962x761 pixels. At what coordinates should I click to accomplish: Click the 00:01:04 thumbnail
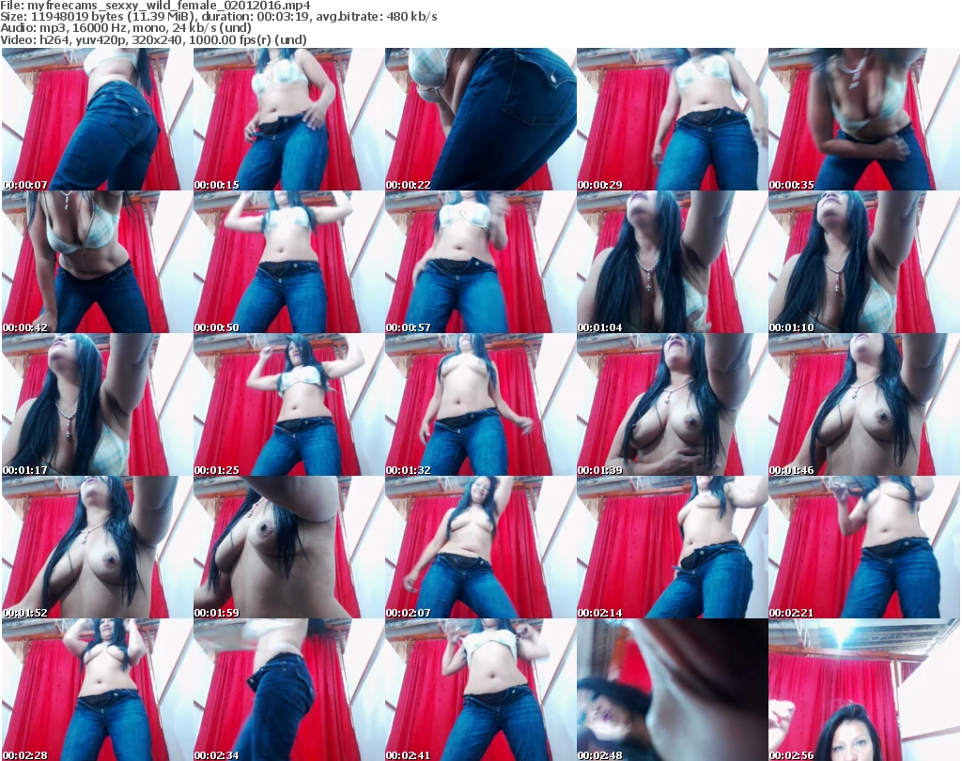(x=672, y=262)
